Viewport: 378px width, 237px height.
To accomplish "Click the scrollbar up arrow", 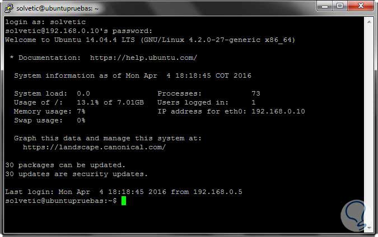I will click(369, 22).
